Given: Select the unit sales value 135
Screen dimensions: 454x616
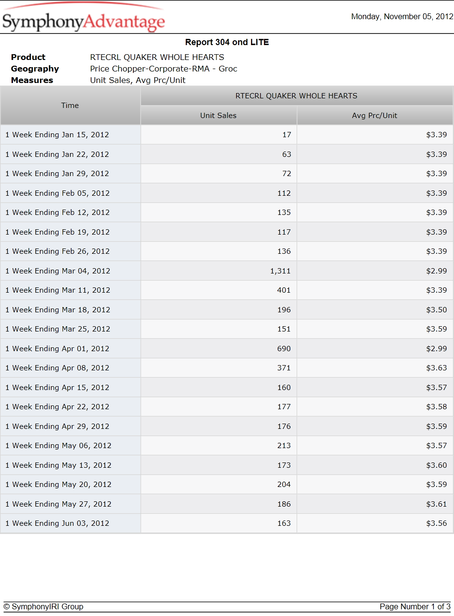Looking at the screenshot, I should [x=284, y=213].
